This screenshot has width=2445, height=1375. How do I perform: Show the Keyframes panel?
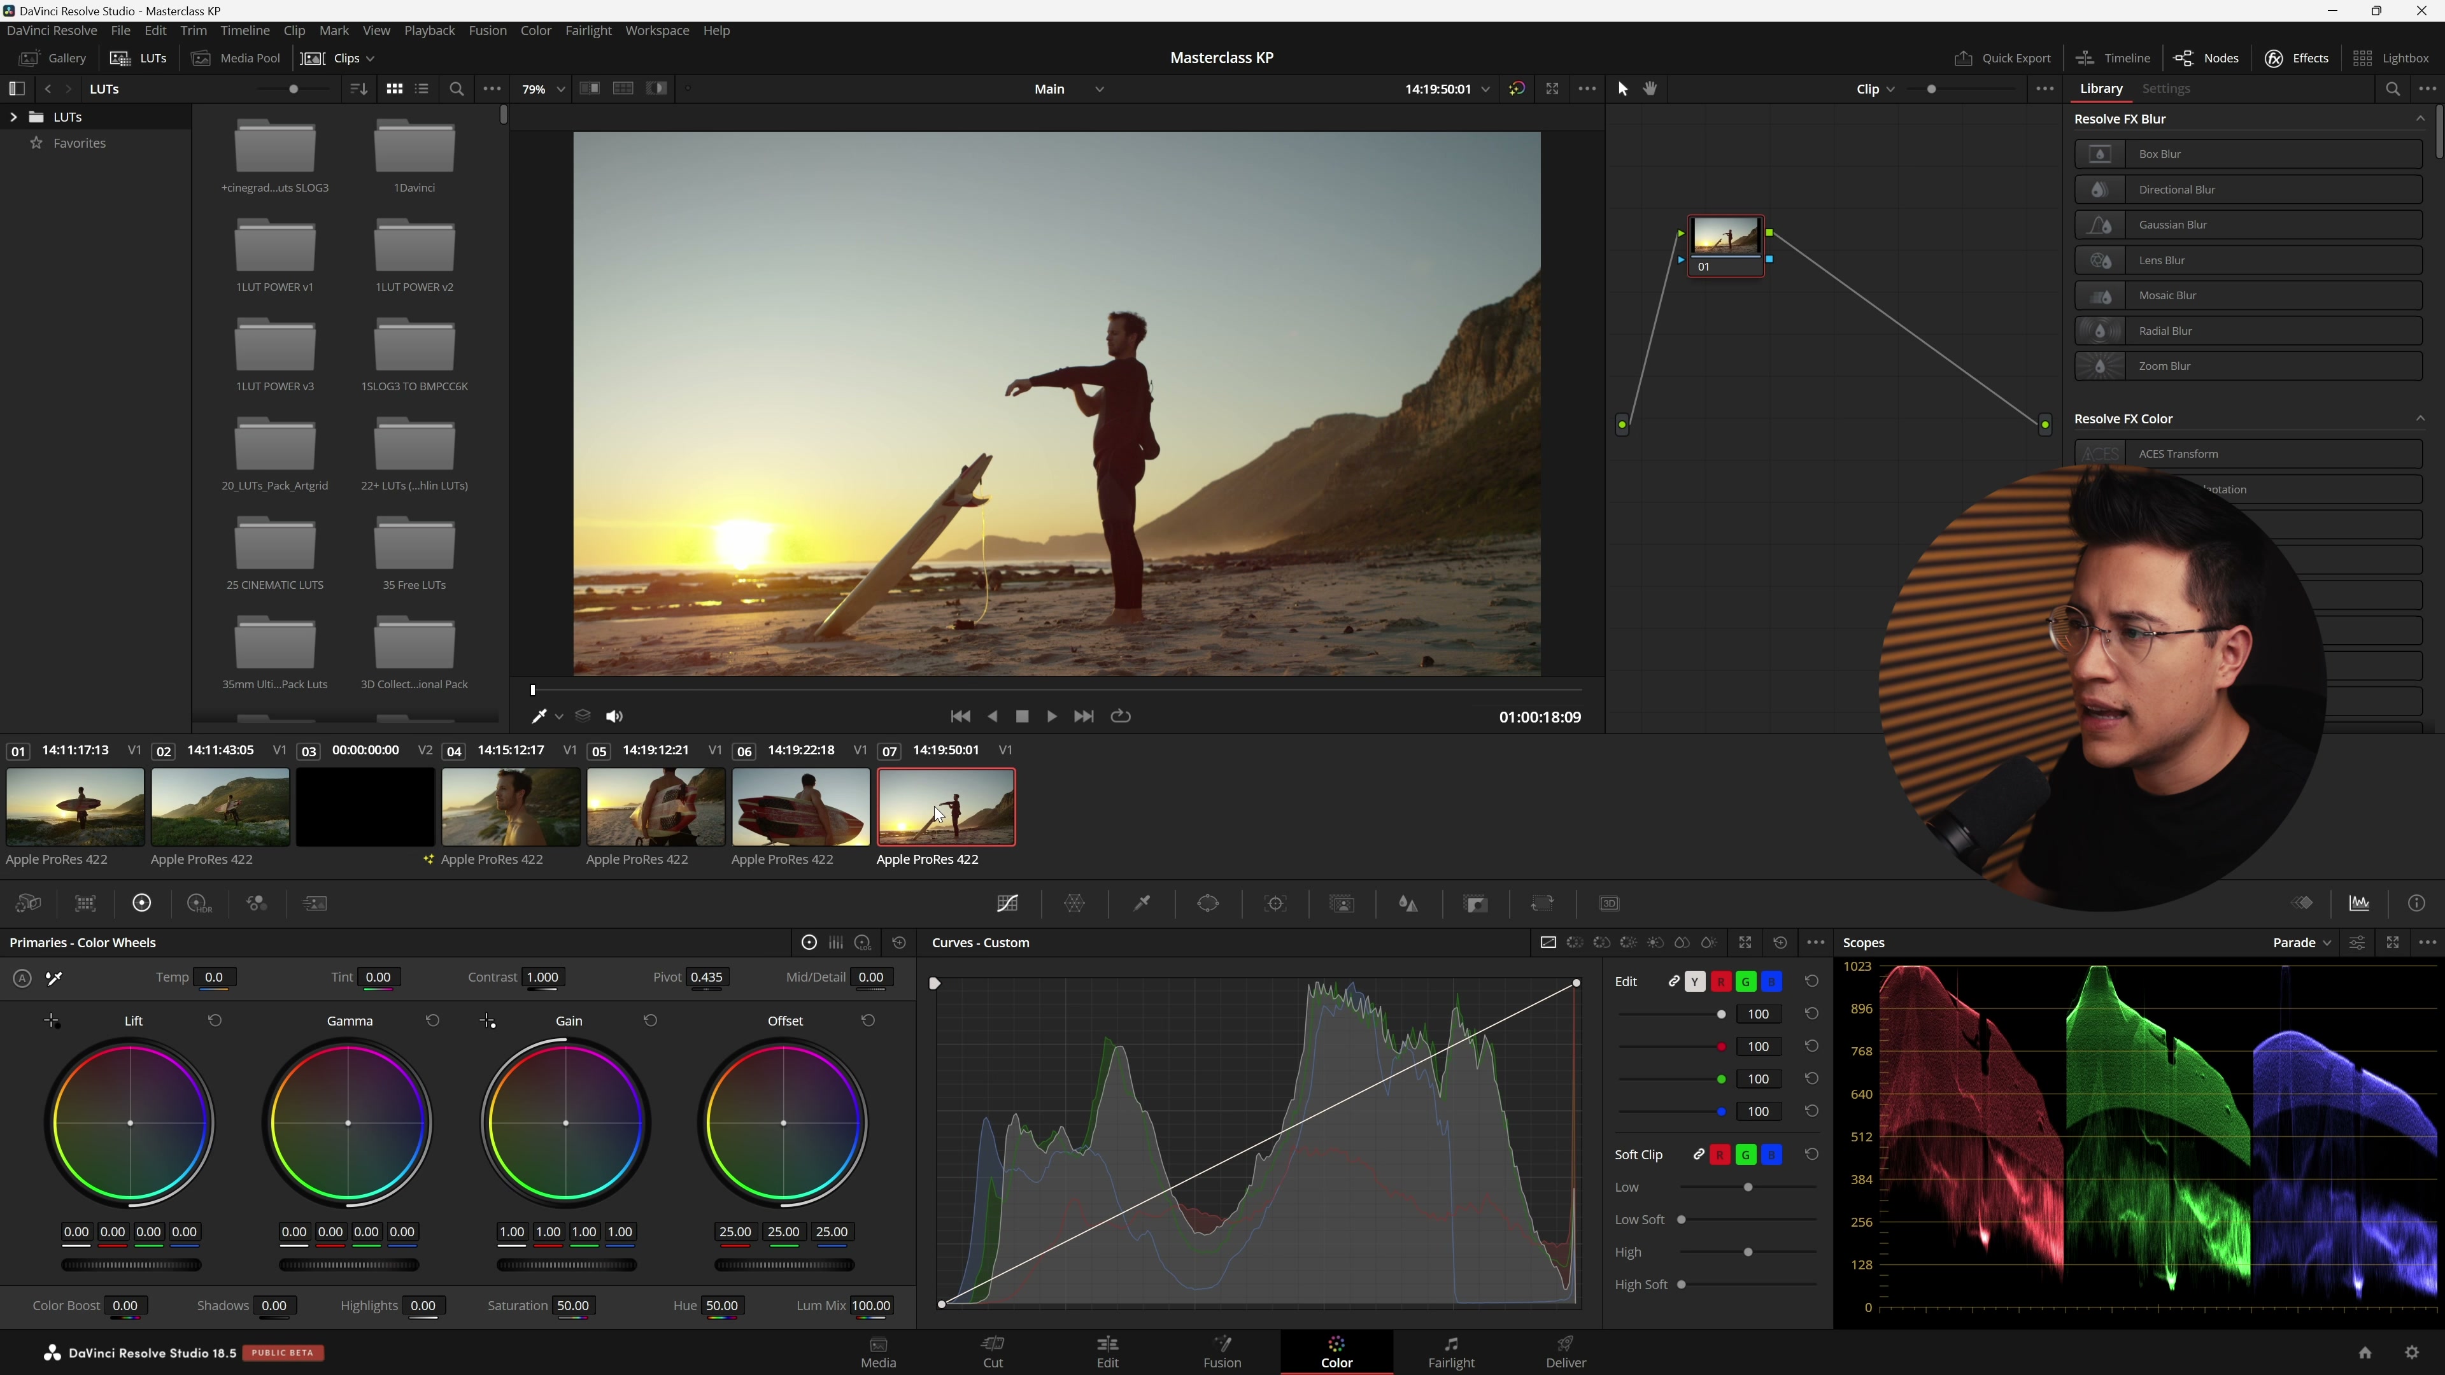click(x=2302, y=903)
